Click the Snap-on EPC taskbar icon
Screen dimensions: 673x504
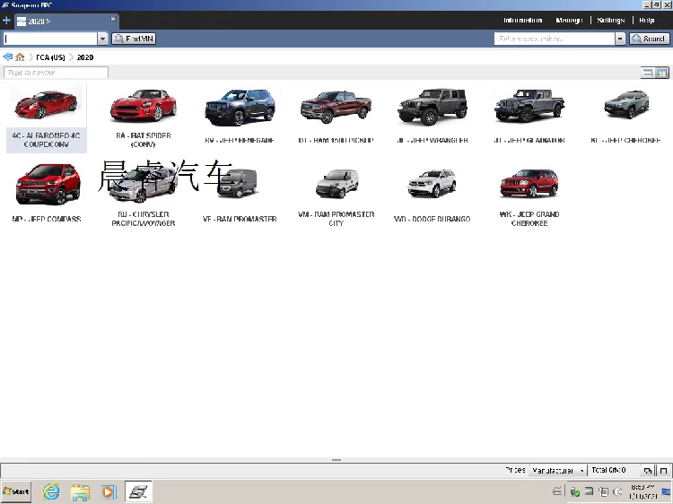click(x=138, y=491)
